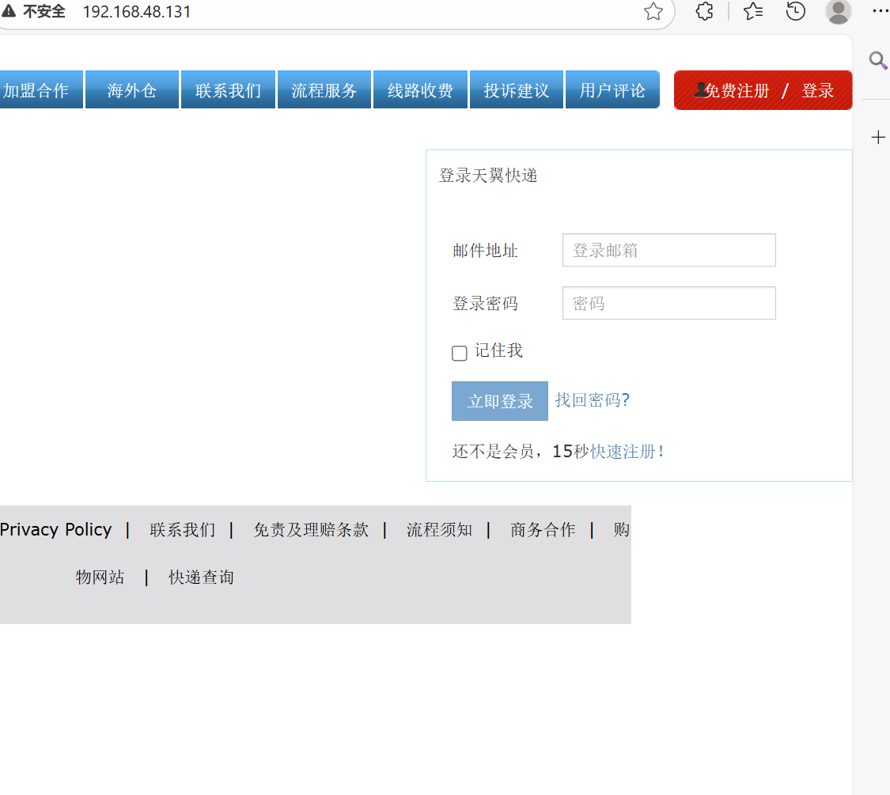Open 商务合作 footer link
This screenshot has width=890, height=795.
(543, 530)
